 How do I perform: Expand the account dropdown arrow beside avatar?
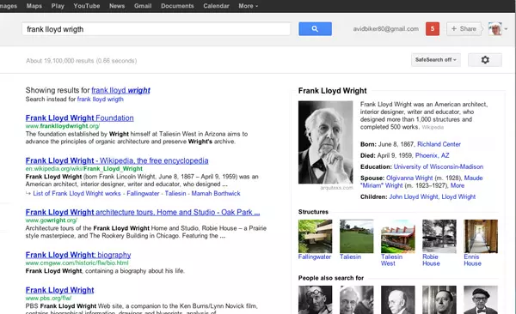(x=507, y=29)
